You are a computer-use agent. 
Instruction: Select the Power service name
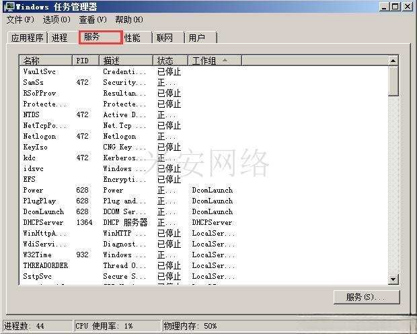tap(33, 190)
